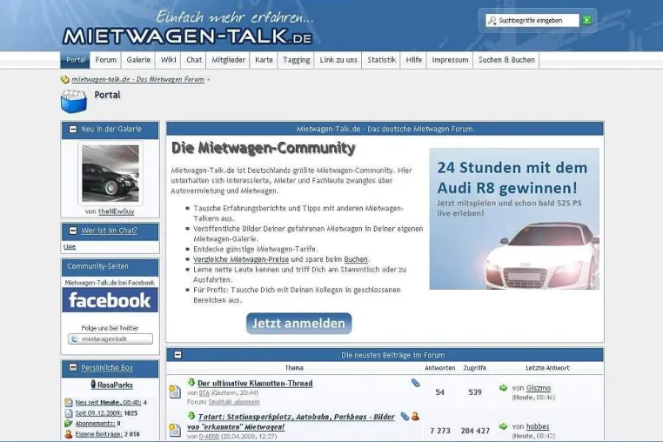Open the Tagging tab
This screenshot has height=442, width=663.
[x=297, y=60]
